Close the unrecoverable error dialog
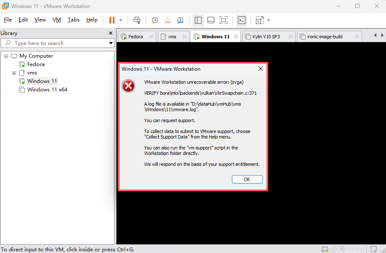 click(261, 69)
